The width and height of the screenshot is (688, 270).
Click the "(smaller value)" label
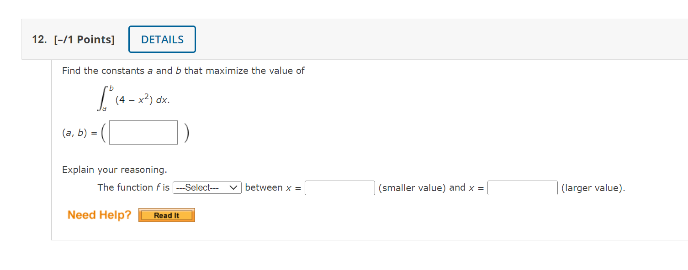(x=412, y=188)
